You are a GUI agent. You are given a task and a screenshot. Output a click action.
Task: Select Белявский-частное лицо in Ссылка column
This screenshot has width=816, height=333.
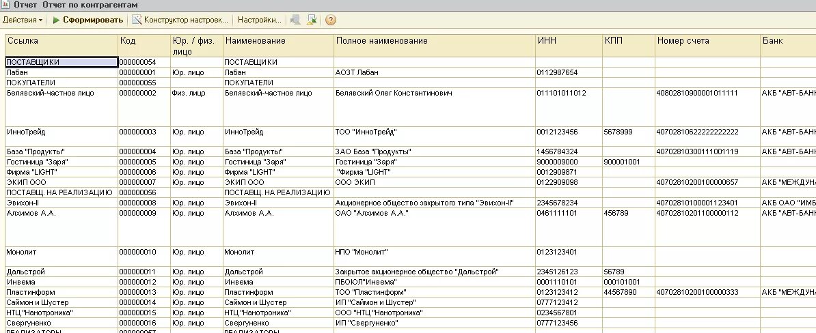coord(62,107)
